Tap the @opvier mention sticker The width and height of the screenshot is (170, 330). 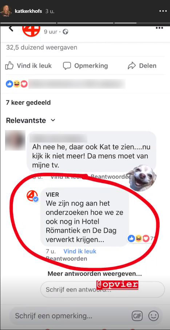pos(117,284)
